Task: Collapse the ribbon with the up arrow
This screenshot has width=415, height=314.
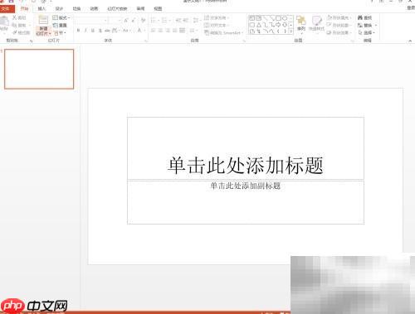Action: 410,41
